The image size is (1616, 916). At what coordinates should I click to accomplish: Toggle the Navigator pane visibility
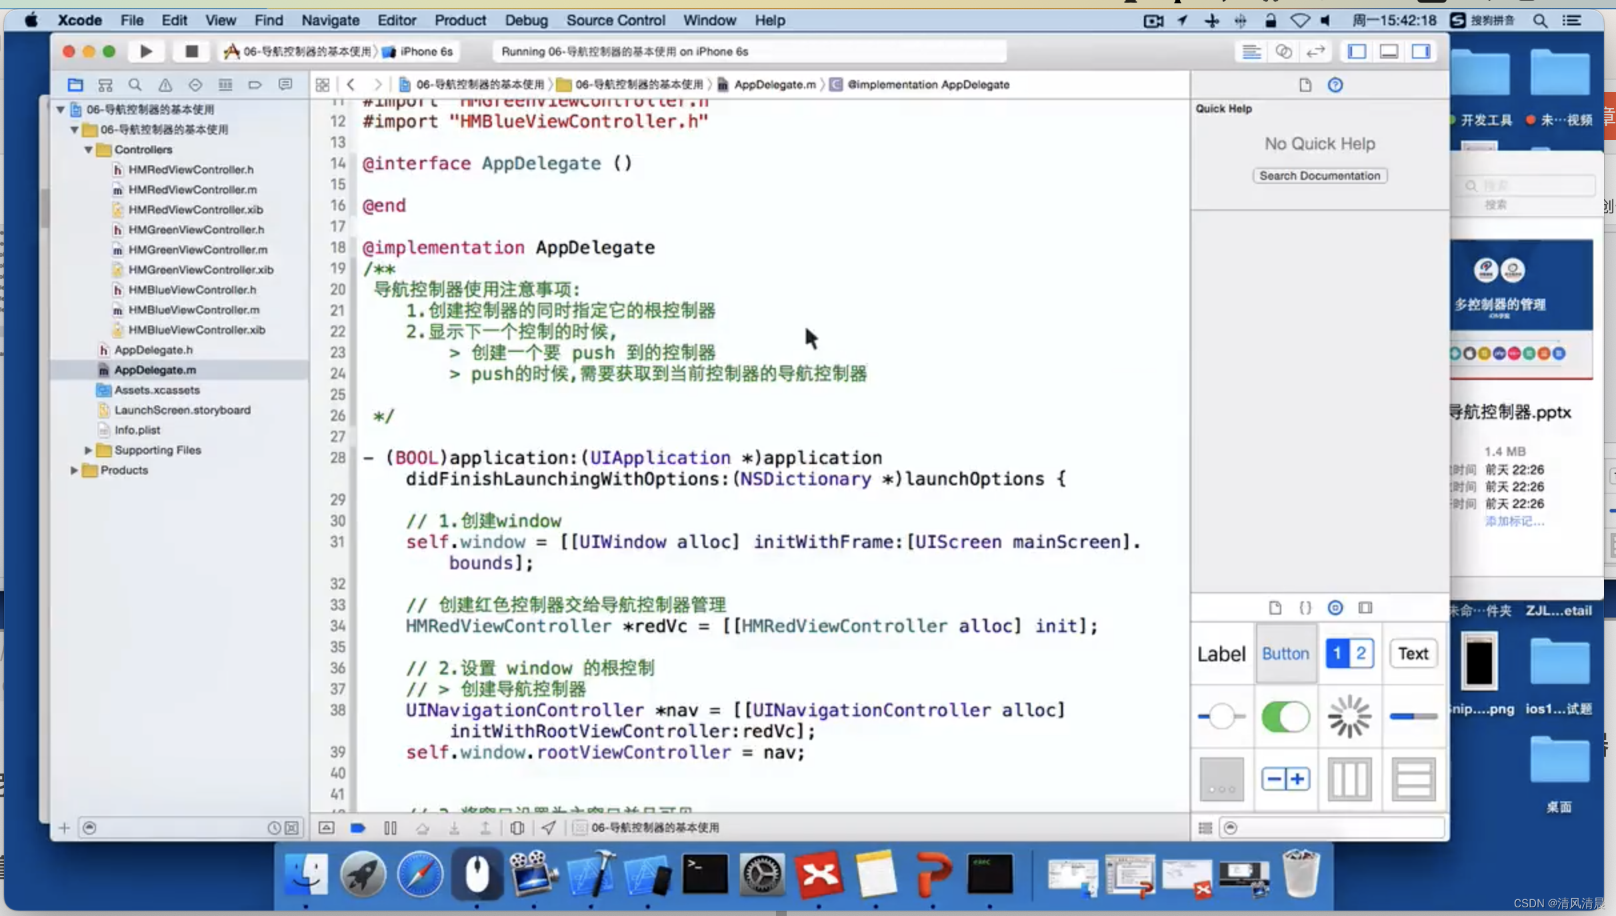(1357, 51)
